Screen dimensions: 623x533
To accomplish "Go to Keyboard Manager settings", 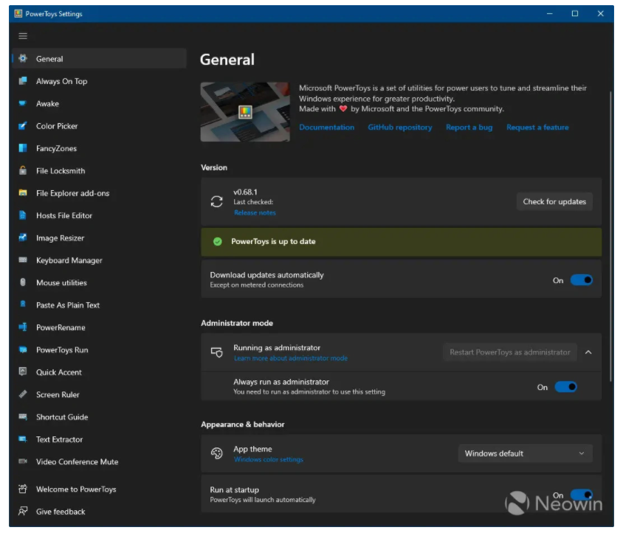I will [100, 260].
